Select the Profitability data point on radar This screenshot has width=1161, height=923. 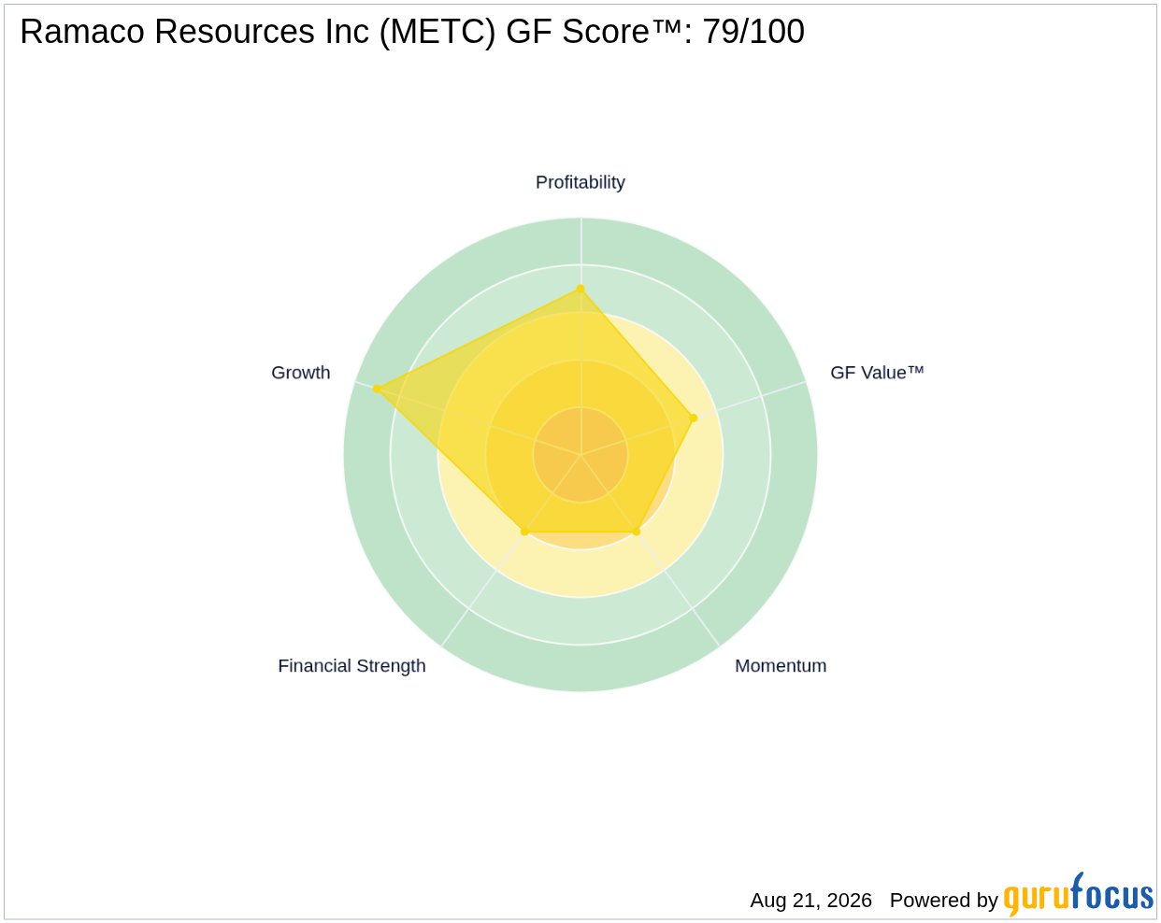click(x=580, y=289)
